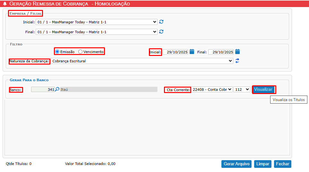Image resolution: width=309 pixels, height=172 pixels.
Task: Expand the Final Empresa/Filial dropdown
Action: (96, 32)
